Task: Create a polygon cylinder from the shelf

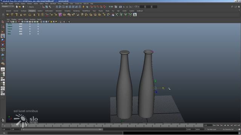Action: click(x=17, y=15)
